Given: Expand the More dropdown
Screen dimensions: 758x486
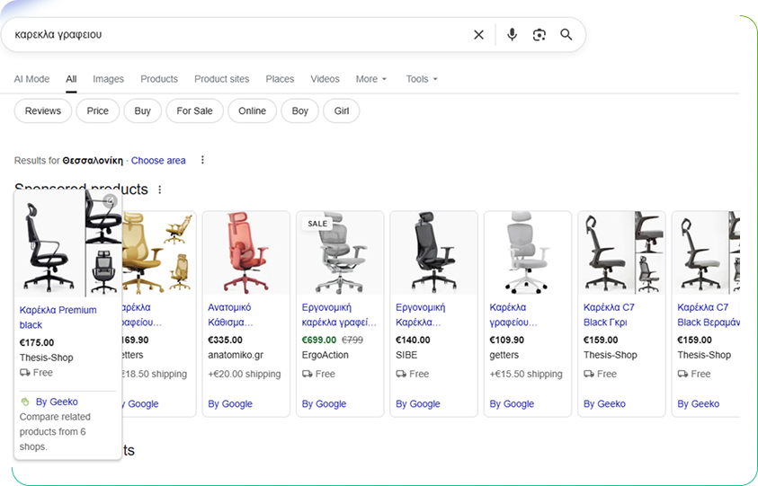Looking at the screenshot, I should [371, 79].
